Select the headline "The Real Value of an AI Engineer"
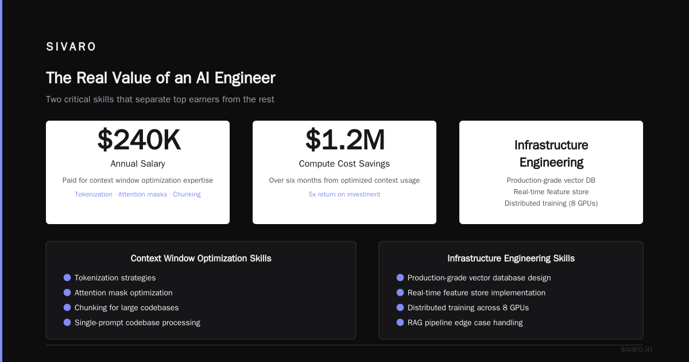The image size is (689, 362). (161, 78)
